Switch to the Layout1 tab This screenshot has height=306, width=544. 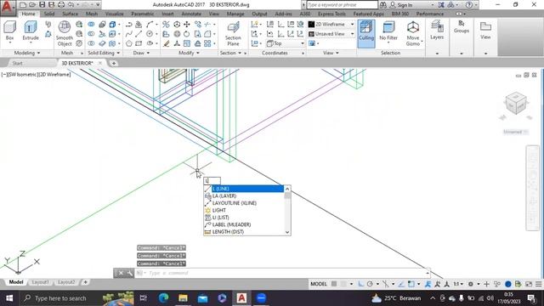(40, 282)
